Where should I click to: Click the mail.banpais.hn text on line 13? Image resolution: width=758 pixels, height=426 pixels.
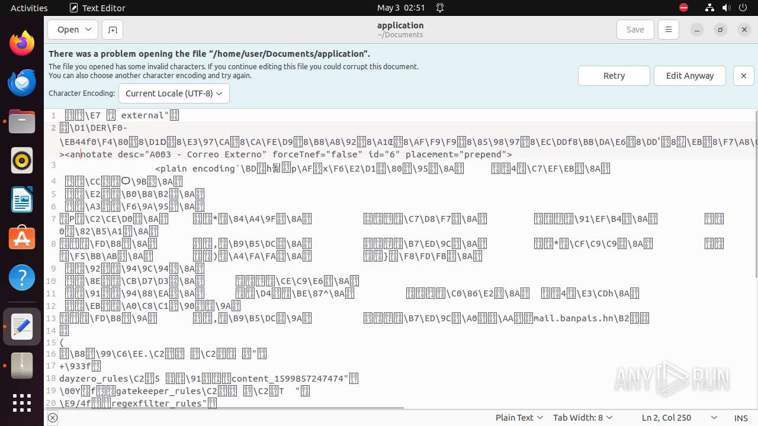click(x=574, y=318)
